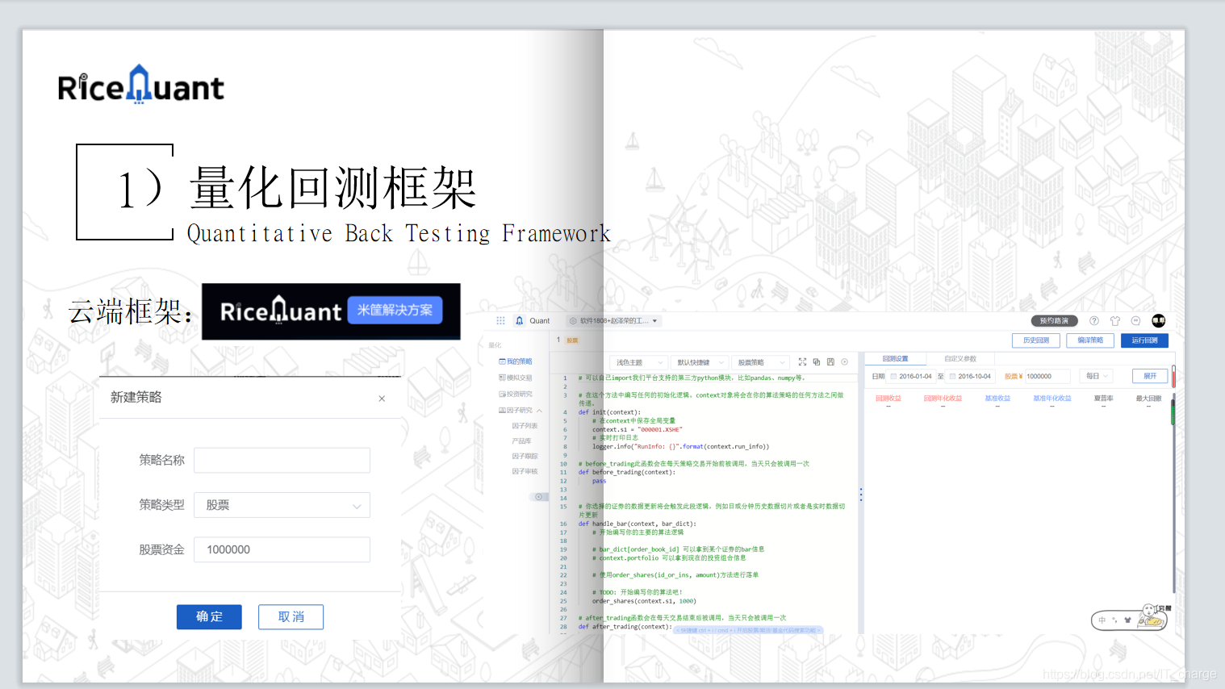Click the 策略名称 input field
This screenshot has width=1225, height=689.
pos(282,460)
